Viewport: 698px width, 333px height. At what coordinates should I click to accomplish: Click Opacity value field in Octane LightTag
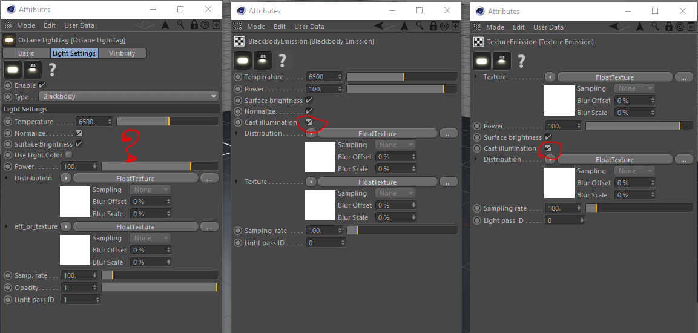tap(79, 288)
